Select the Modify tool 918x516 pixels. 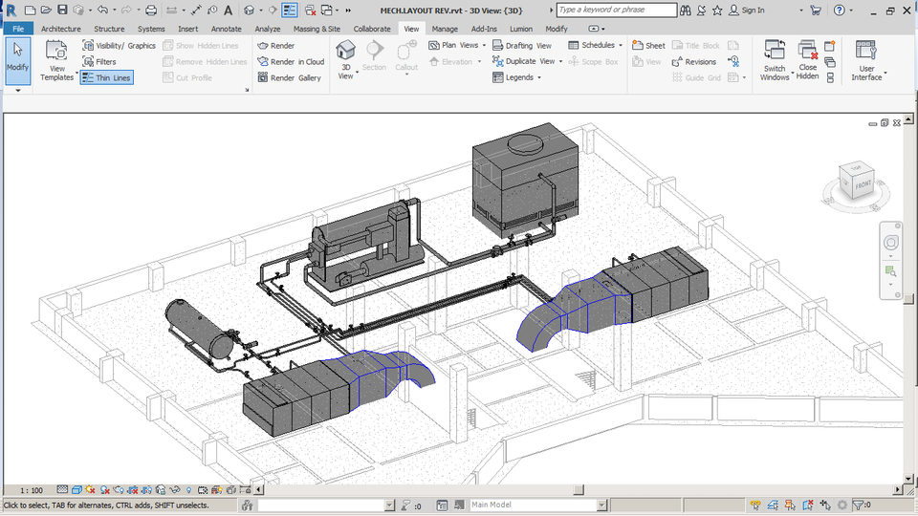point(17,55)
